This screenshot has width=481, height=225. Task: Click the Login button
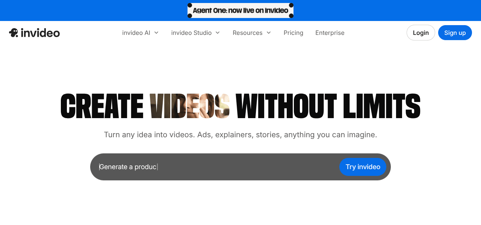pos(421,33)
